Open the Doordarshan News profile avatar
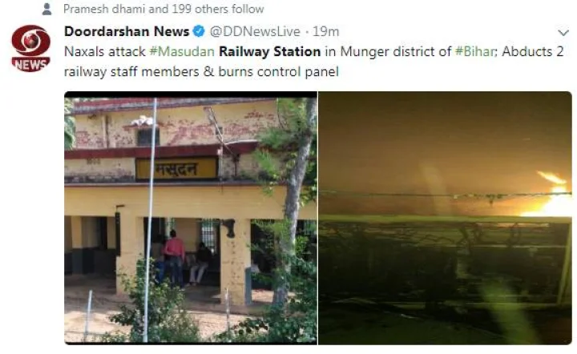 (x=31, y=48)
